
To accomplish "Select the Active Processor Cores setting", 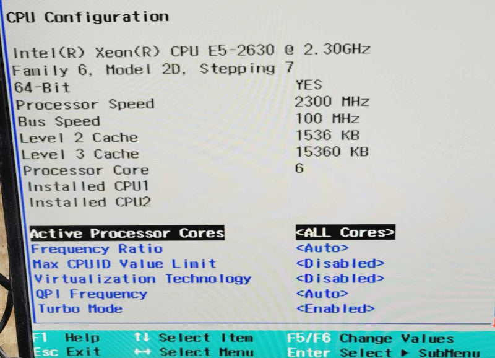I will pos(127,233).
